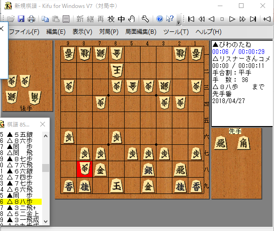Pick the 飛 piece in 先手 hand
The width and height of the screenshot is (274, 231).
pyautogui.click(x=221, y=143)
